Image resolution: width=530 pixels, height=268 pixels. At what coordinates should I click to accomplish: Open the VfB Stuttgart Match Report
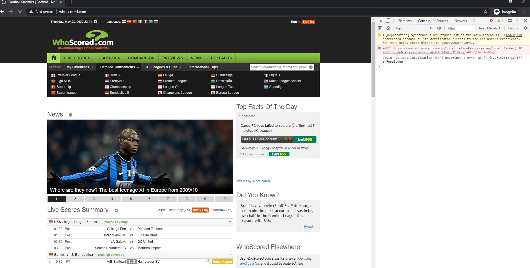pos(222,262)
